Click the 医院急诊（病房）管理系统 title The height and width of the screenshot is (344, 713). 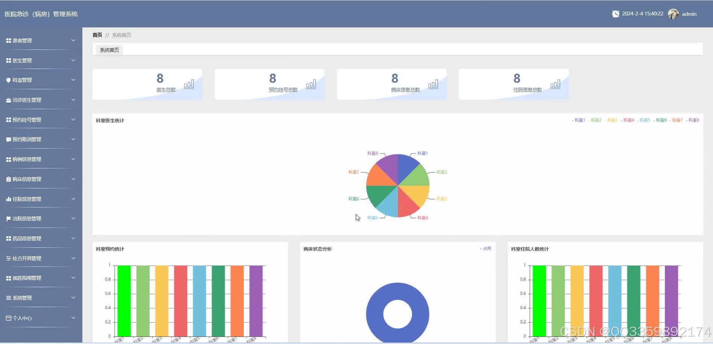[41, 14]
